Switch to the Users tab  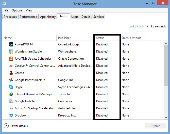point(75,17)
